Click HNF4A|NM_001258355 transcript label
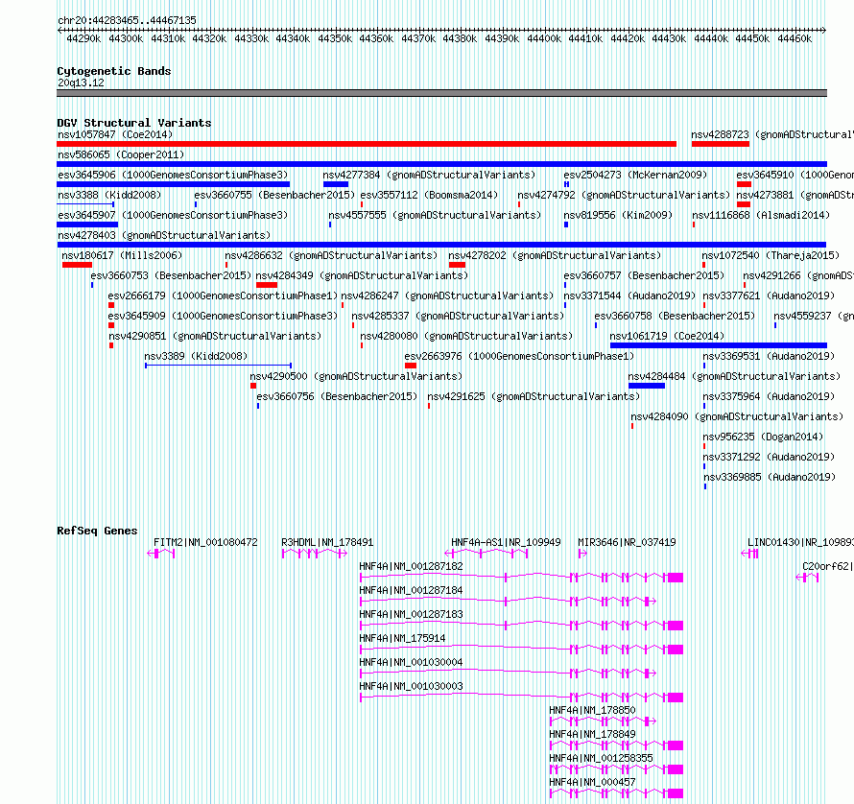The width and height of the screenshot is (854, 804). pyautogui.click(x=602, y=758)
